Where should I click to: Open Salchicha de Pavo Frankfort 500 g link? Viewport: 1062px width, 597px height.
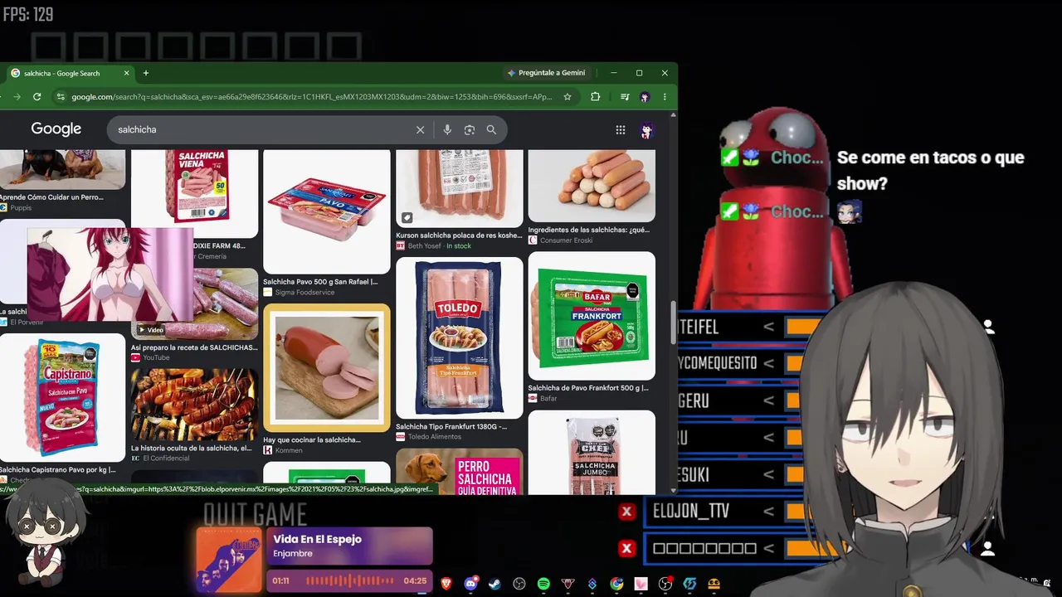588,388
